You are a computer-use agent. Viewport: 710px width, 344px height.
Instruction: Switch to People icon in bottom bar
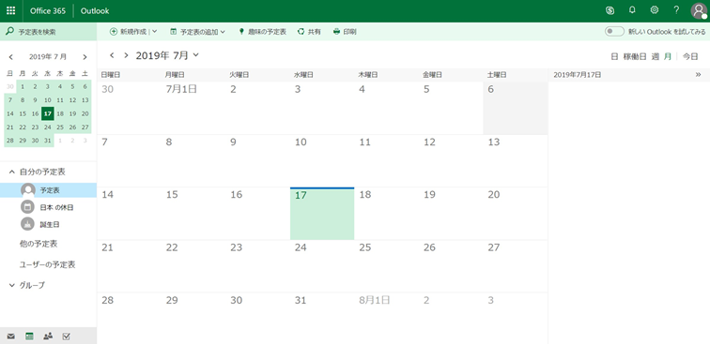tap(48, 336)
